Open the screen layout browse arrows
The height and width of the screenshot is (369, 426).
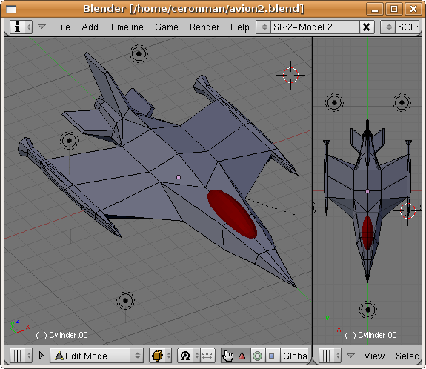264,27
